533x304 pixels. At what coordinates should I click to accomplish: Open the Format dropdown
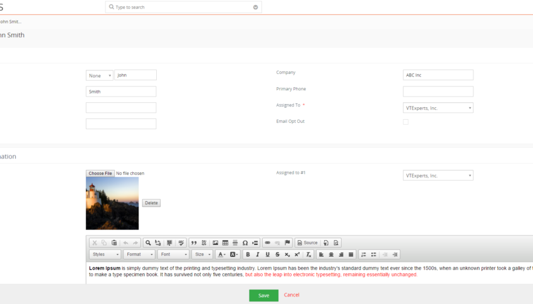[x=139, y=254]
